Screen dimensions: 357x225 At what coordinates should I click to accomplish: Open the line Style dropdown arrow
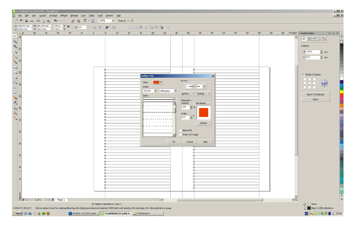point(174,100)
